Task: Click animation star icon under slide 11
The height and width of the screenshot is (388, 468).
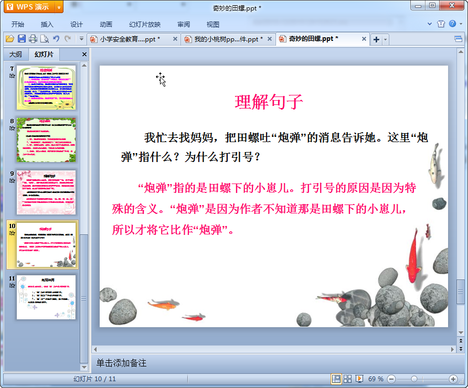Action: (12, 286)
